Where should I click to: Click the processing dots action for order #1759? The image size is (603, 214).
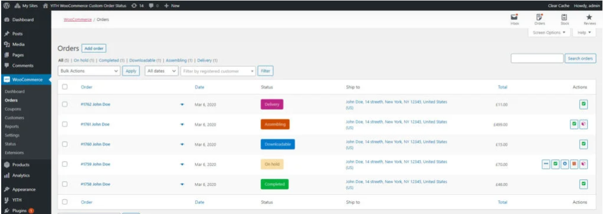coord(546,164)
